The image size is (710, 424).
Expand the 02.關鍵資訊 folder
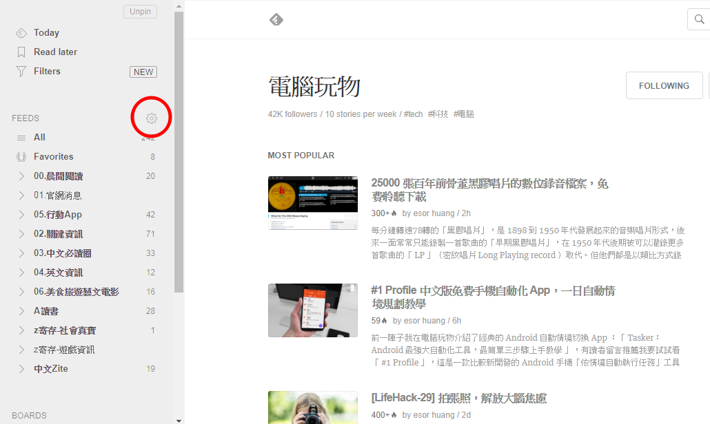pyautogui.click(x=21, y=234)
